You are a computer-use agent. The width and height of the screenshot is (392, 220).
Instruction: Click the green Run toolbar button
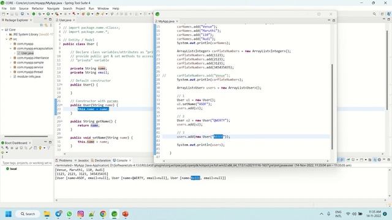point(48,14)
